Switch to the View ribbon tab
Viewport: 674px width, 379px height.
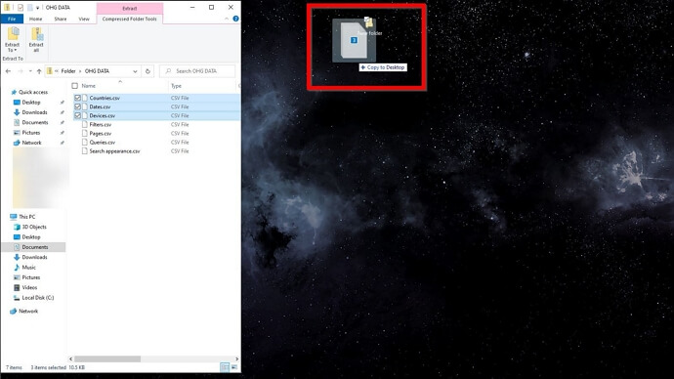84,19
